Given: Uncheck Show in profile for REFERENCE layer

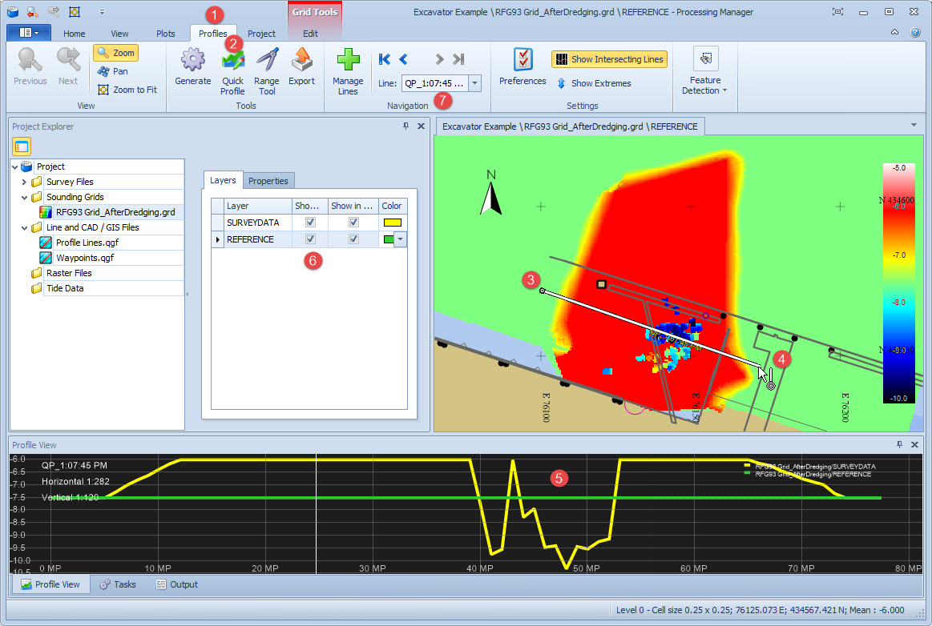Looking at the screenshot, I should click(353, 239).
